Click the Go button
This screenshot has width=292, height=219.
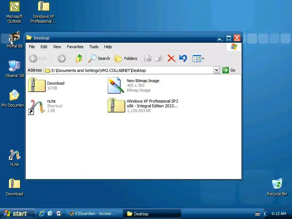pyautogui.click(x=229, y=70)
